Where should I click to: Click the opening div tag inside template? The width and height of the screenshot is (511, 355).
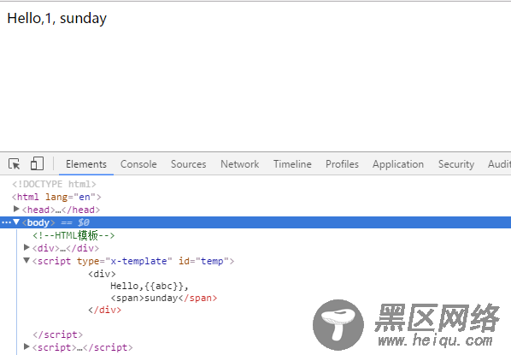102,274
